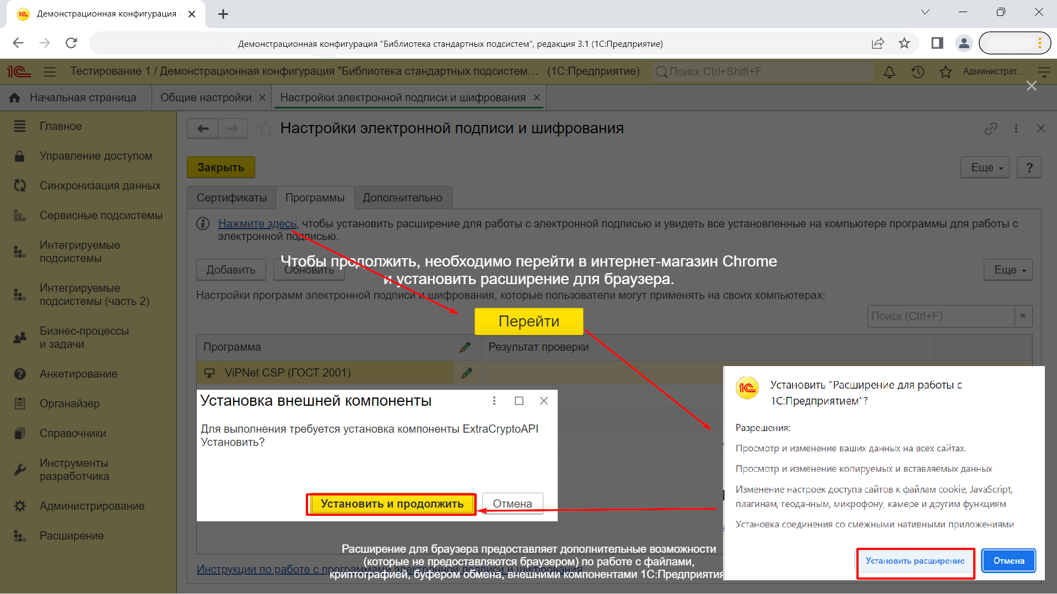Expand the Еще dropdown above the table
Image resolution: width=1057 pixels, height=594 pixels.
point(1008,270)
